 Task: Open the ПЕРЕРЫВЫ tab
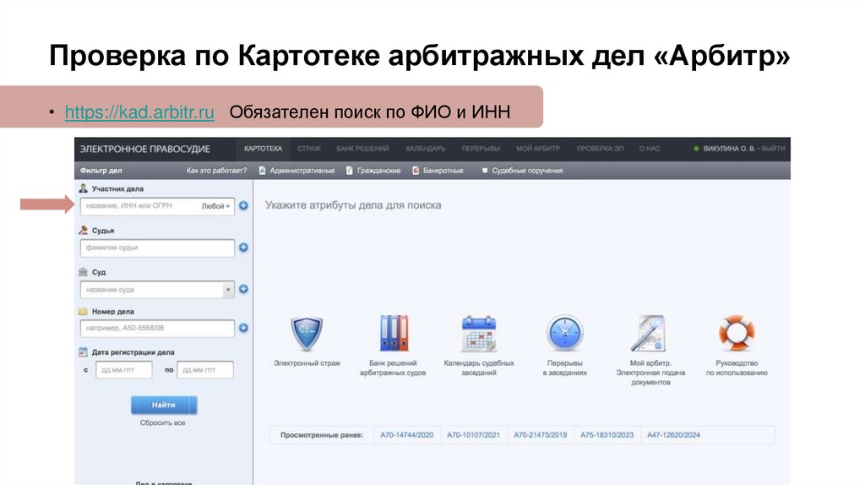click(x=481, y=149)
